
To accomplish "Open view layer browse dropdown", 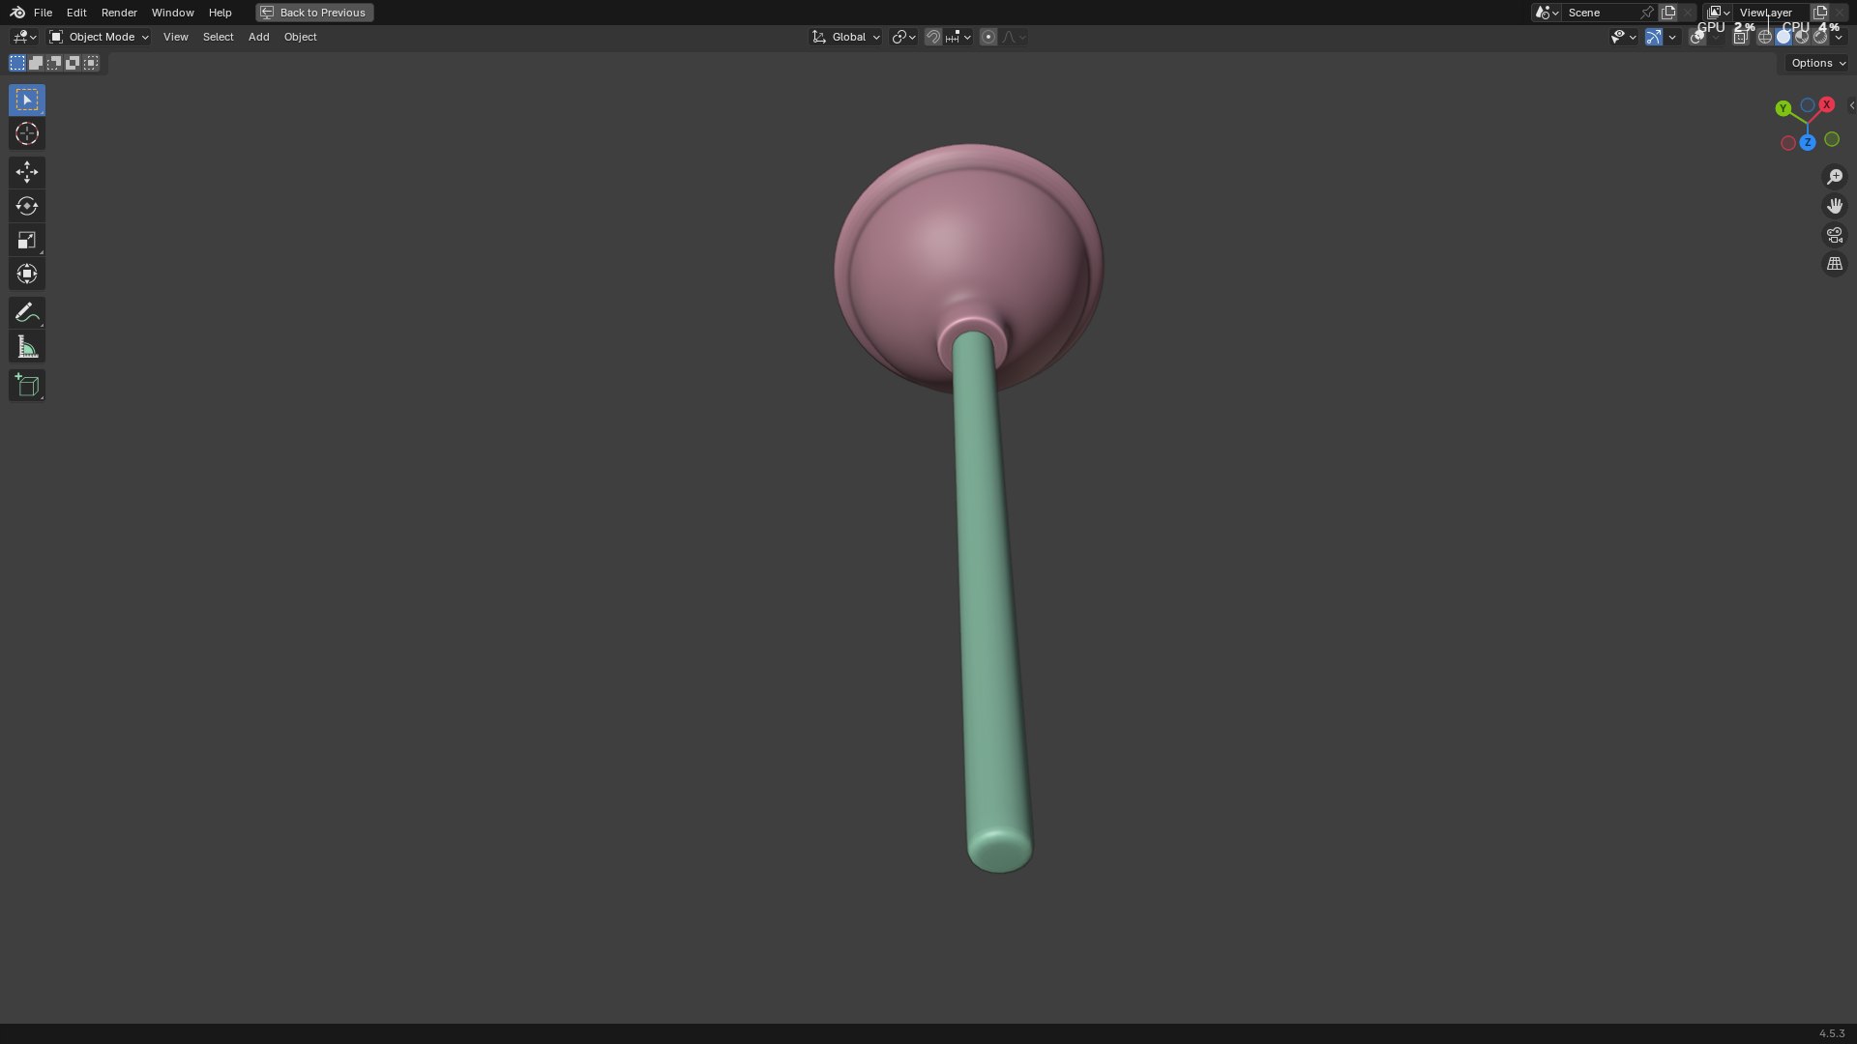I will click(x=1719, y=13).
